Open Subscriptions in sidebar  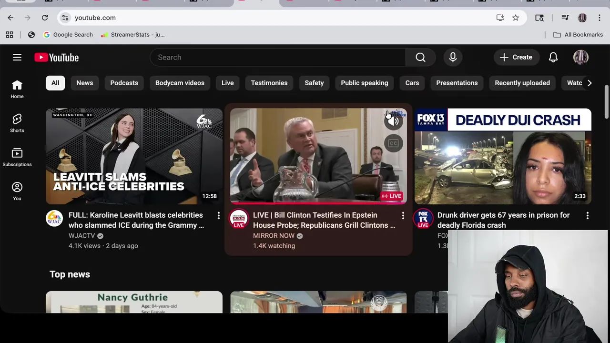[x=17, y=157]
